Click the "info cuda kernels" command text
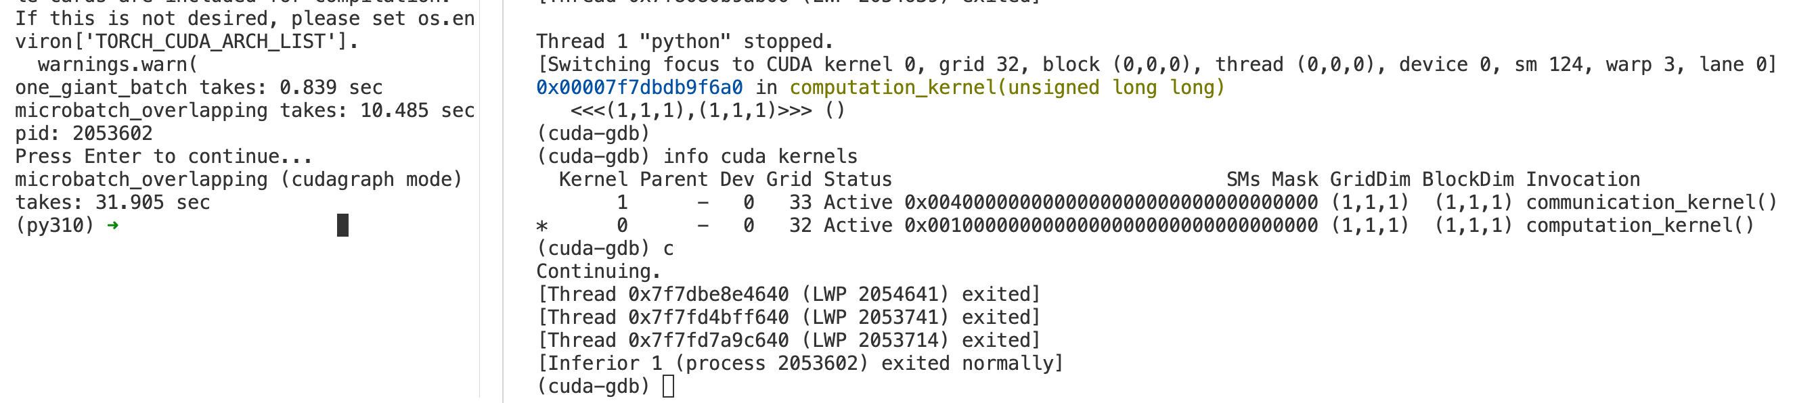 coord(760,157)
